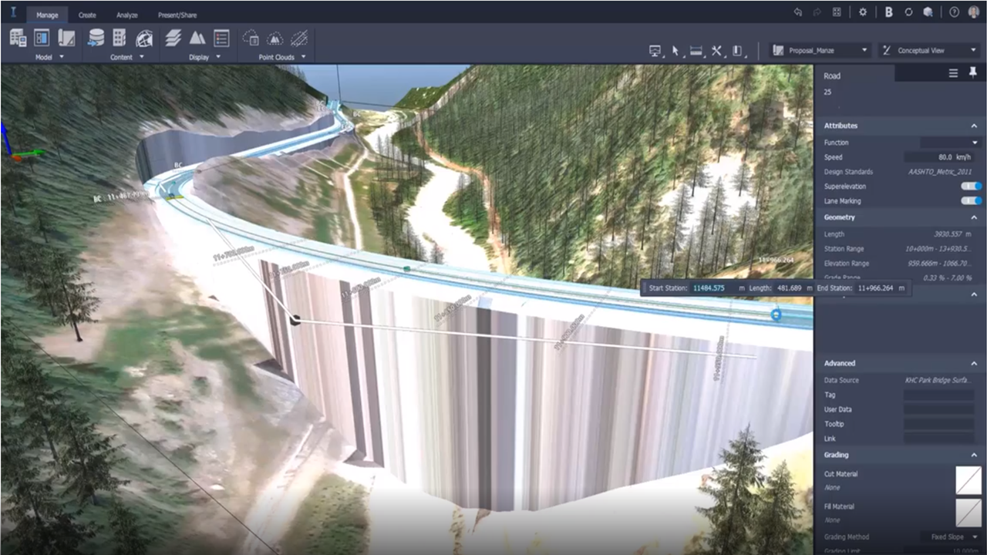Click the undo arrow icon

pos(797,12)
